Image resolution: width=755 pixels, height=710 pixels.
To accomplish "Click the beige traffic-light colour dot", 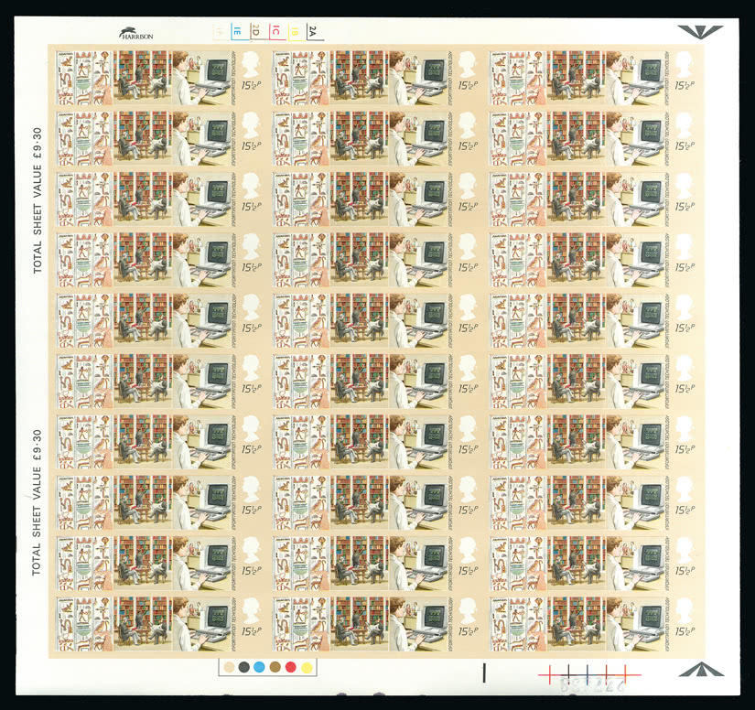I will [230, 667].
